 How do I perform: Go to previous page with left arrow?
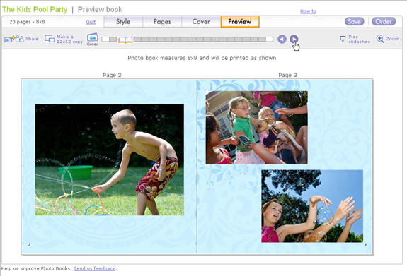coord(282,39)
